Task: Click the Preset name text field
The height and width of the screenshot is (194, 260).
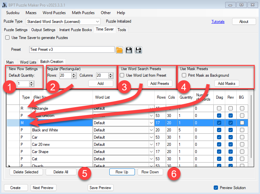Action: click(71, 49)
